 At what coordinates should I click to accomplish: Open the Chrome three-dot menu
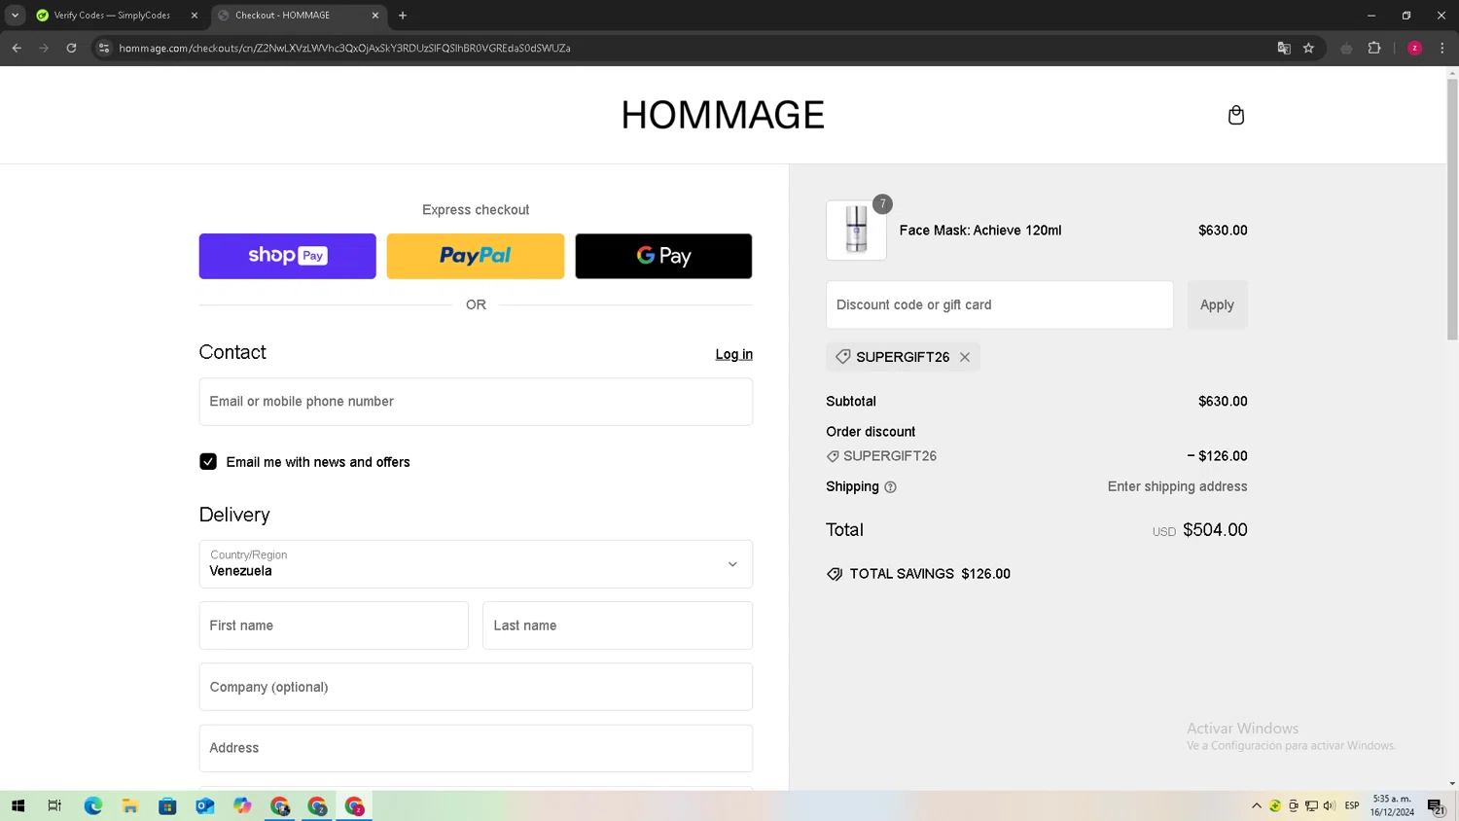(x=1442, y=48)
